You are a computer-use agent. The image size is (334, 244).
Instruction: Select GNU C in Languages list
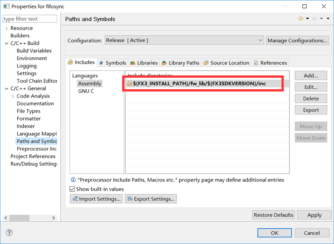point(86,91)
